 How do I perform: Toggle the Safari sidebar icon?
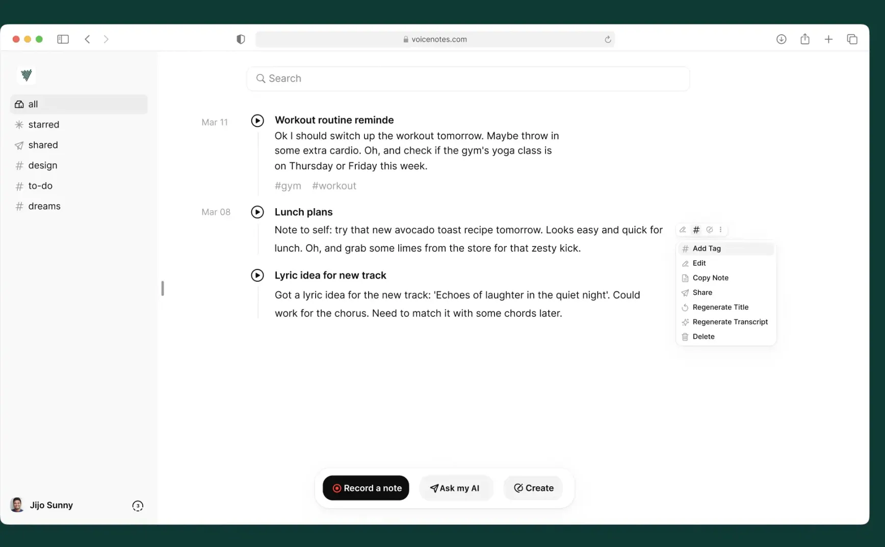(63, 39)
